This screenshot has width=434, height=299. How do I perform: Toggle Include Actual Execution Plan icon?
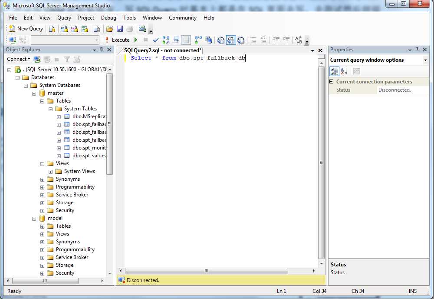click(198, 40)
